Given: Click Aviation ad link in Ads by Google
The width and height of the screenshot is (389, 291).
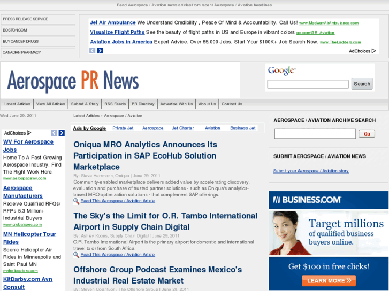Looking at the screenshot, I should [212, 128].
